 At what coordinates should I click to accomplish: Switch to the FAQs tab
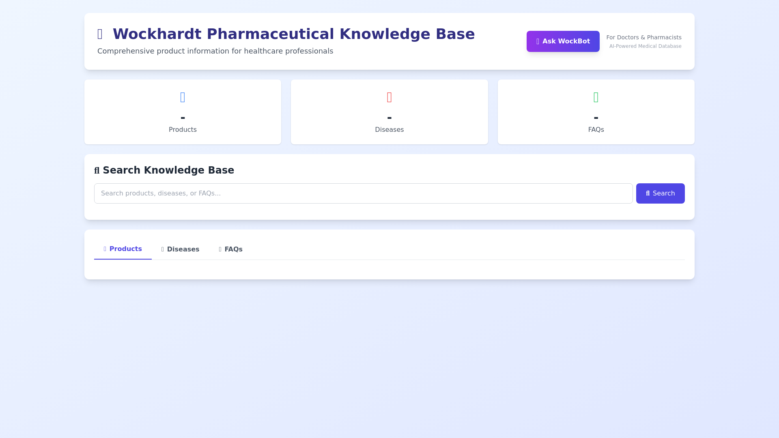click(x=230, y=249)
